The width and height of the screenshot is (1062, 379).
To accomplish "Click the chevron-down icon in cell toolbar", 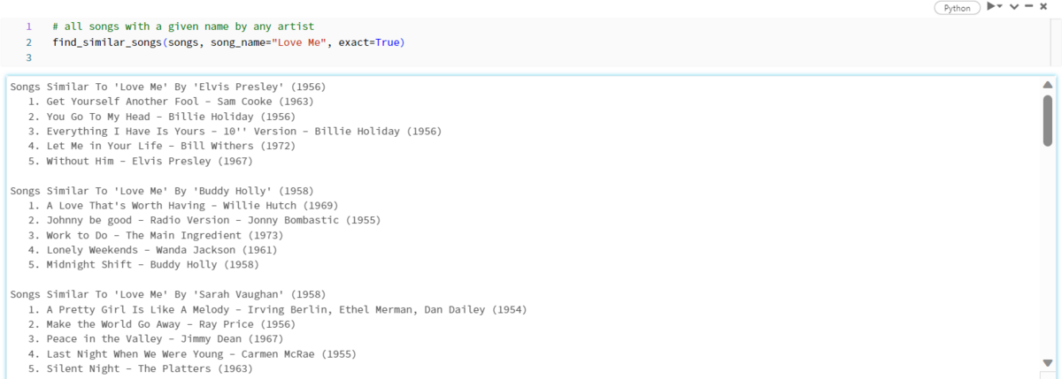I will 1014,7.
